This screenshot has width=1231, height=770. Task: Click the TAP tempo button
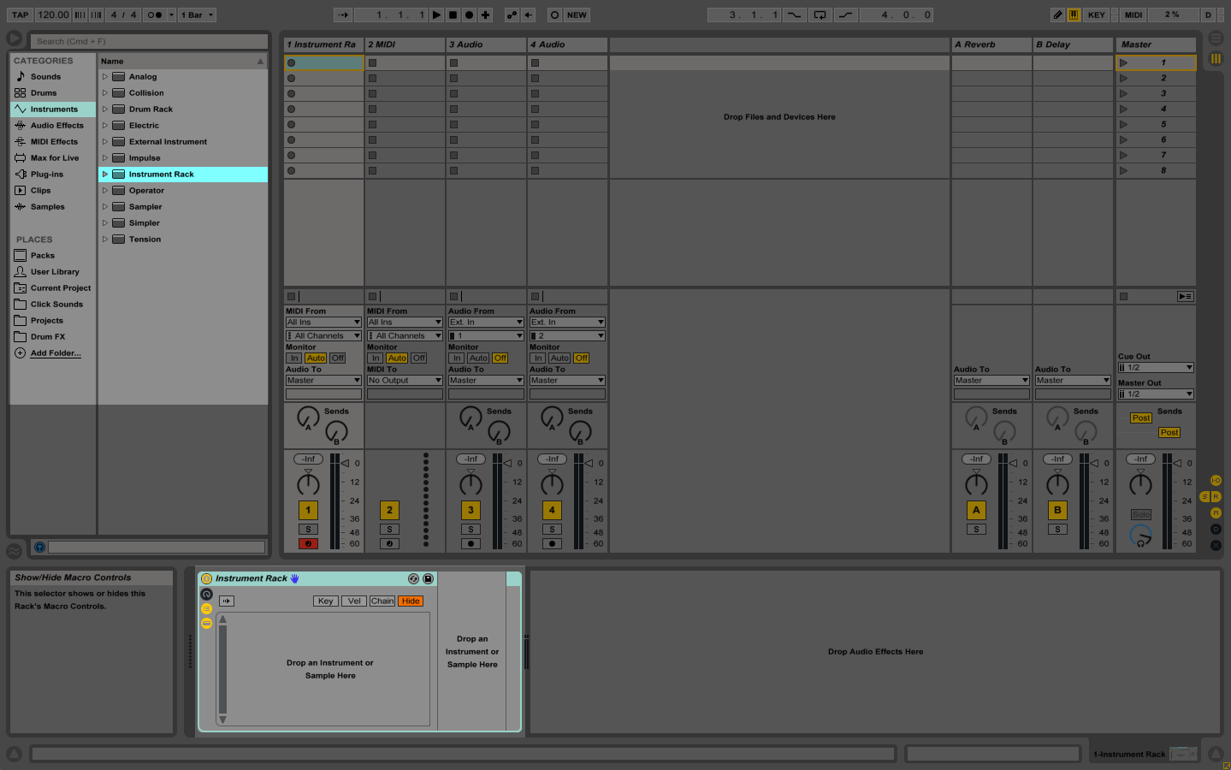coord(21,15)
